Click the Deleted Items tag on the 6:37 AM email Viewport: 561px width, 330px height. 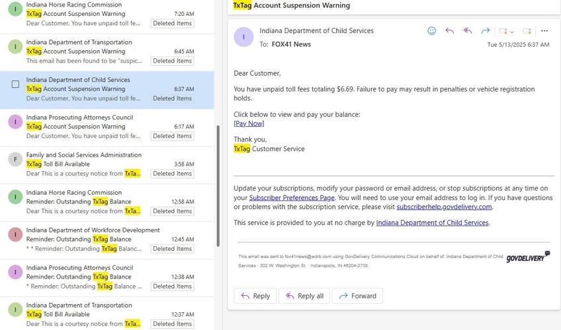click(x=173, y=98)
